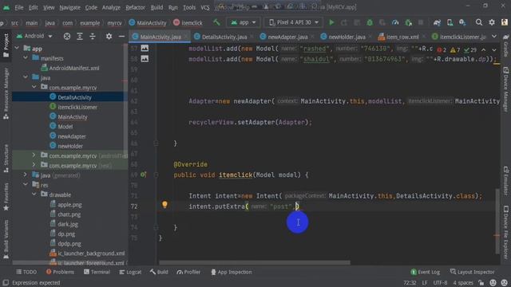Open the Profiler run icon in toolbar
Image resolution: width=511 pixels, height=287 pixels.
pos(395,22)
